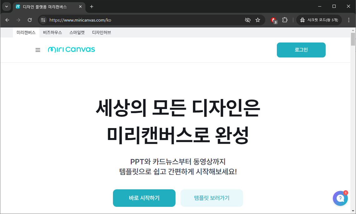
Task: Click the headline 세상의 모든 디자인은
Action: click(178, 108)
